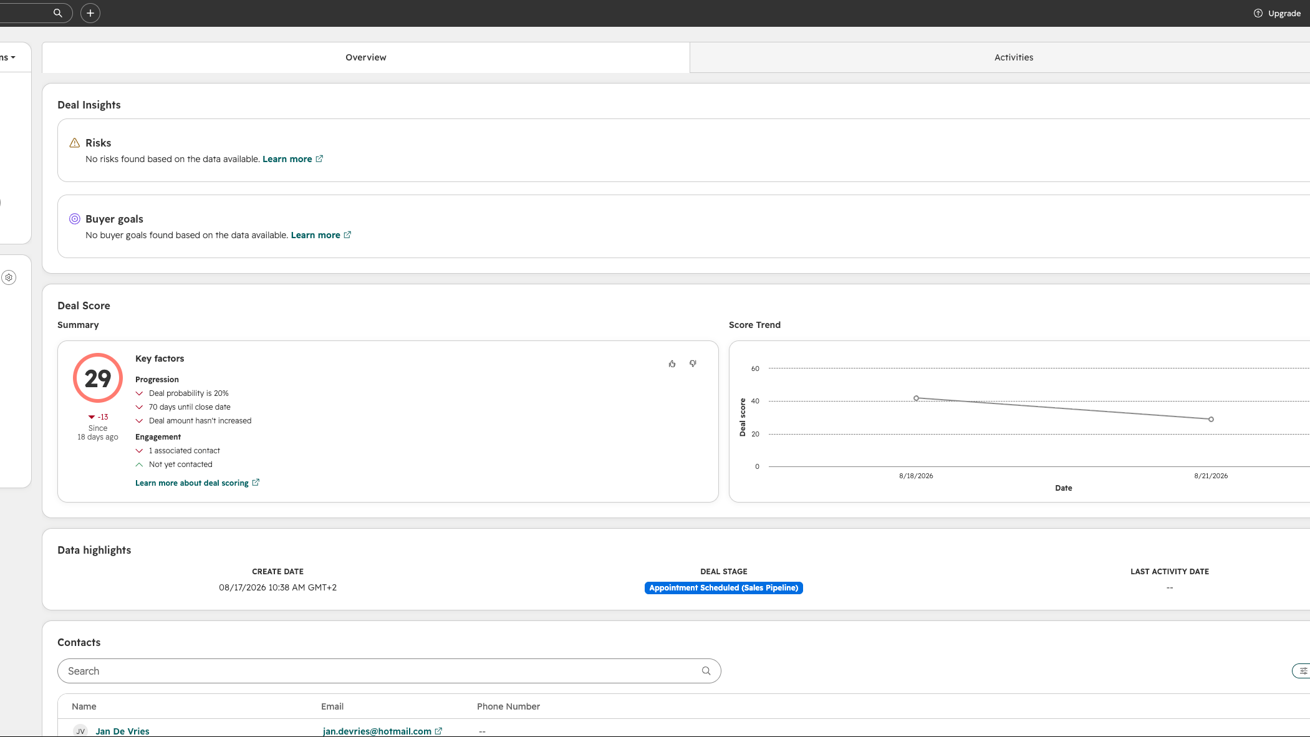Click the search magnifier icon in top bar
The height and width of the screenshot is (737, 1310).
click(x=57, y=12)
